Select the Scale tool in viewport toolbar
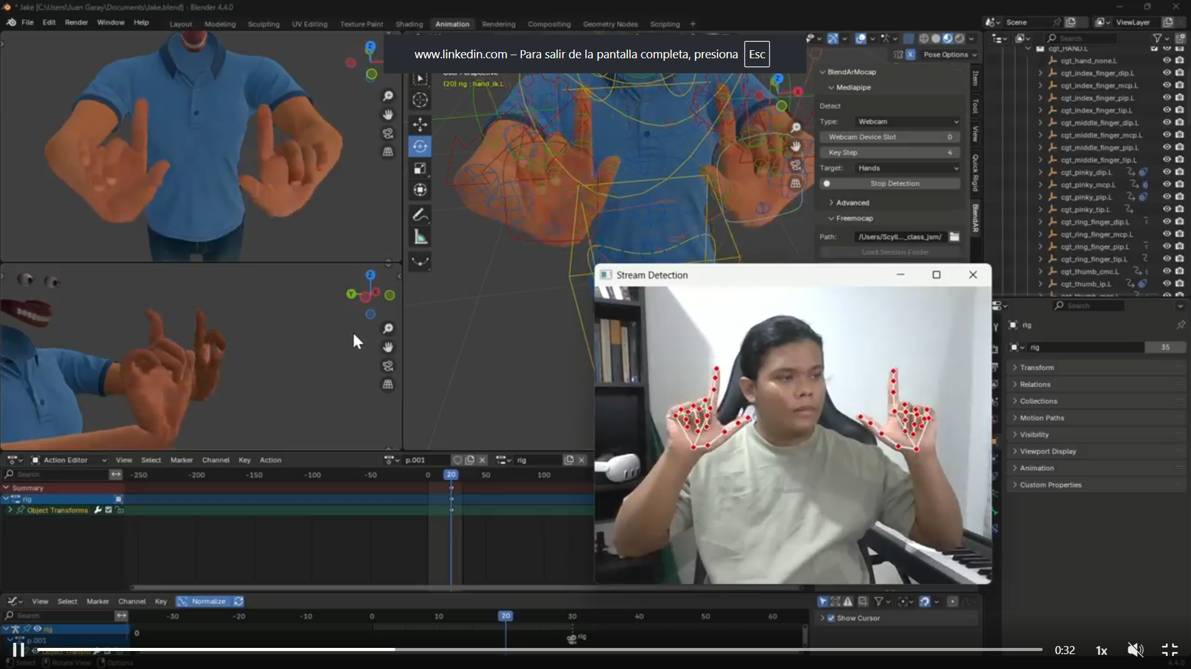1191x669 pixels. (x=420, y=169)
